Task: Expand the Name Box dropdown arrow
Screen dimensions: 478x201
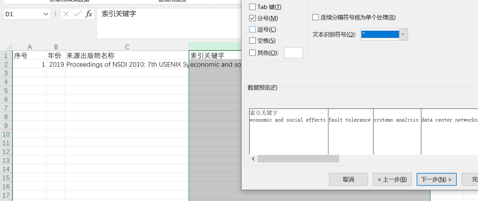Action: (46, 14)
